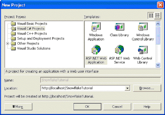Close the New Project dialog
This screenshot has width=165, height=115.
click(160, 5)
